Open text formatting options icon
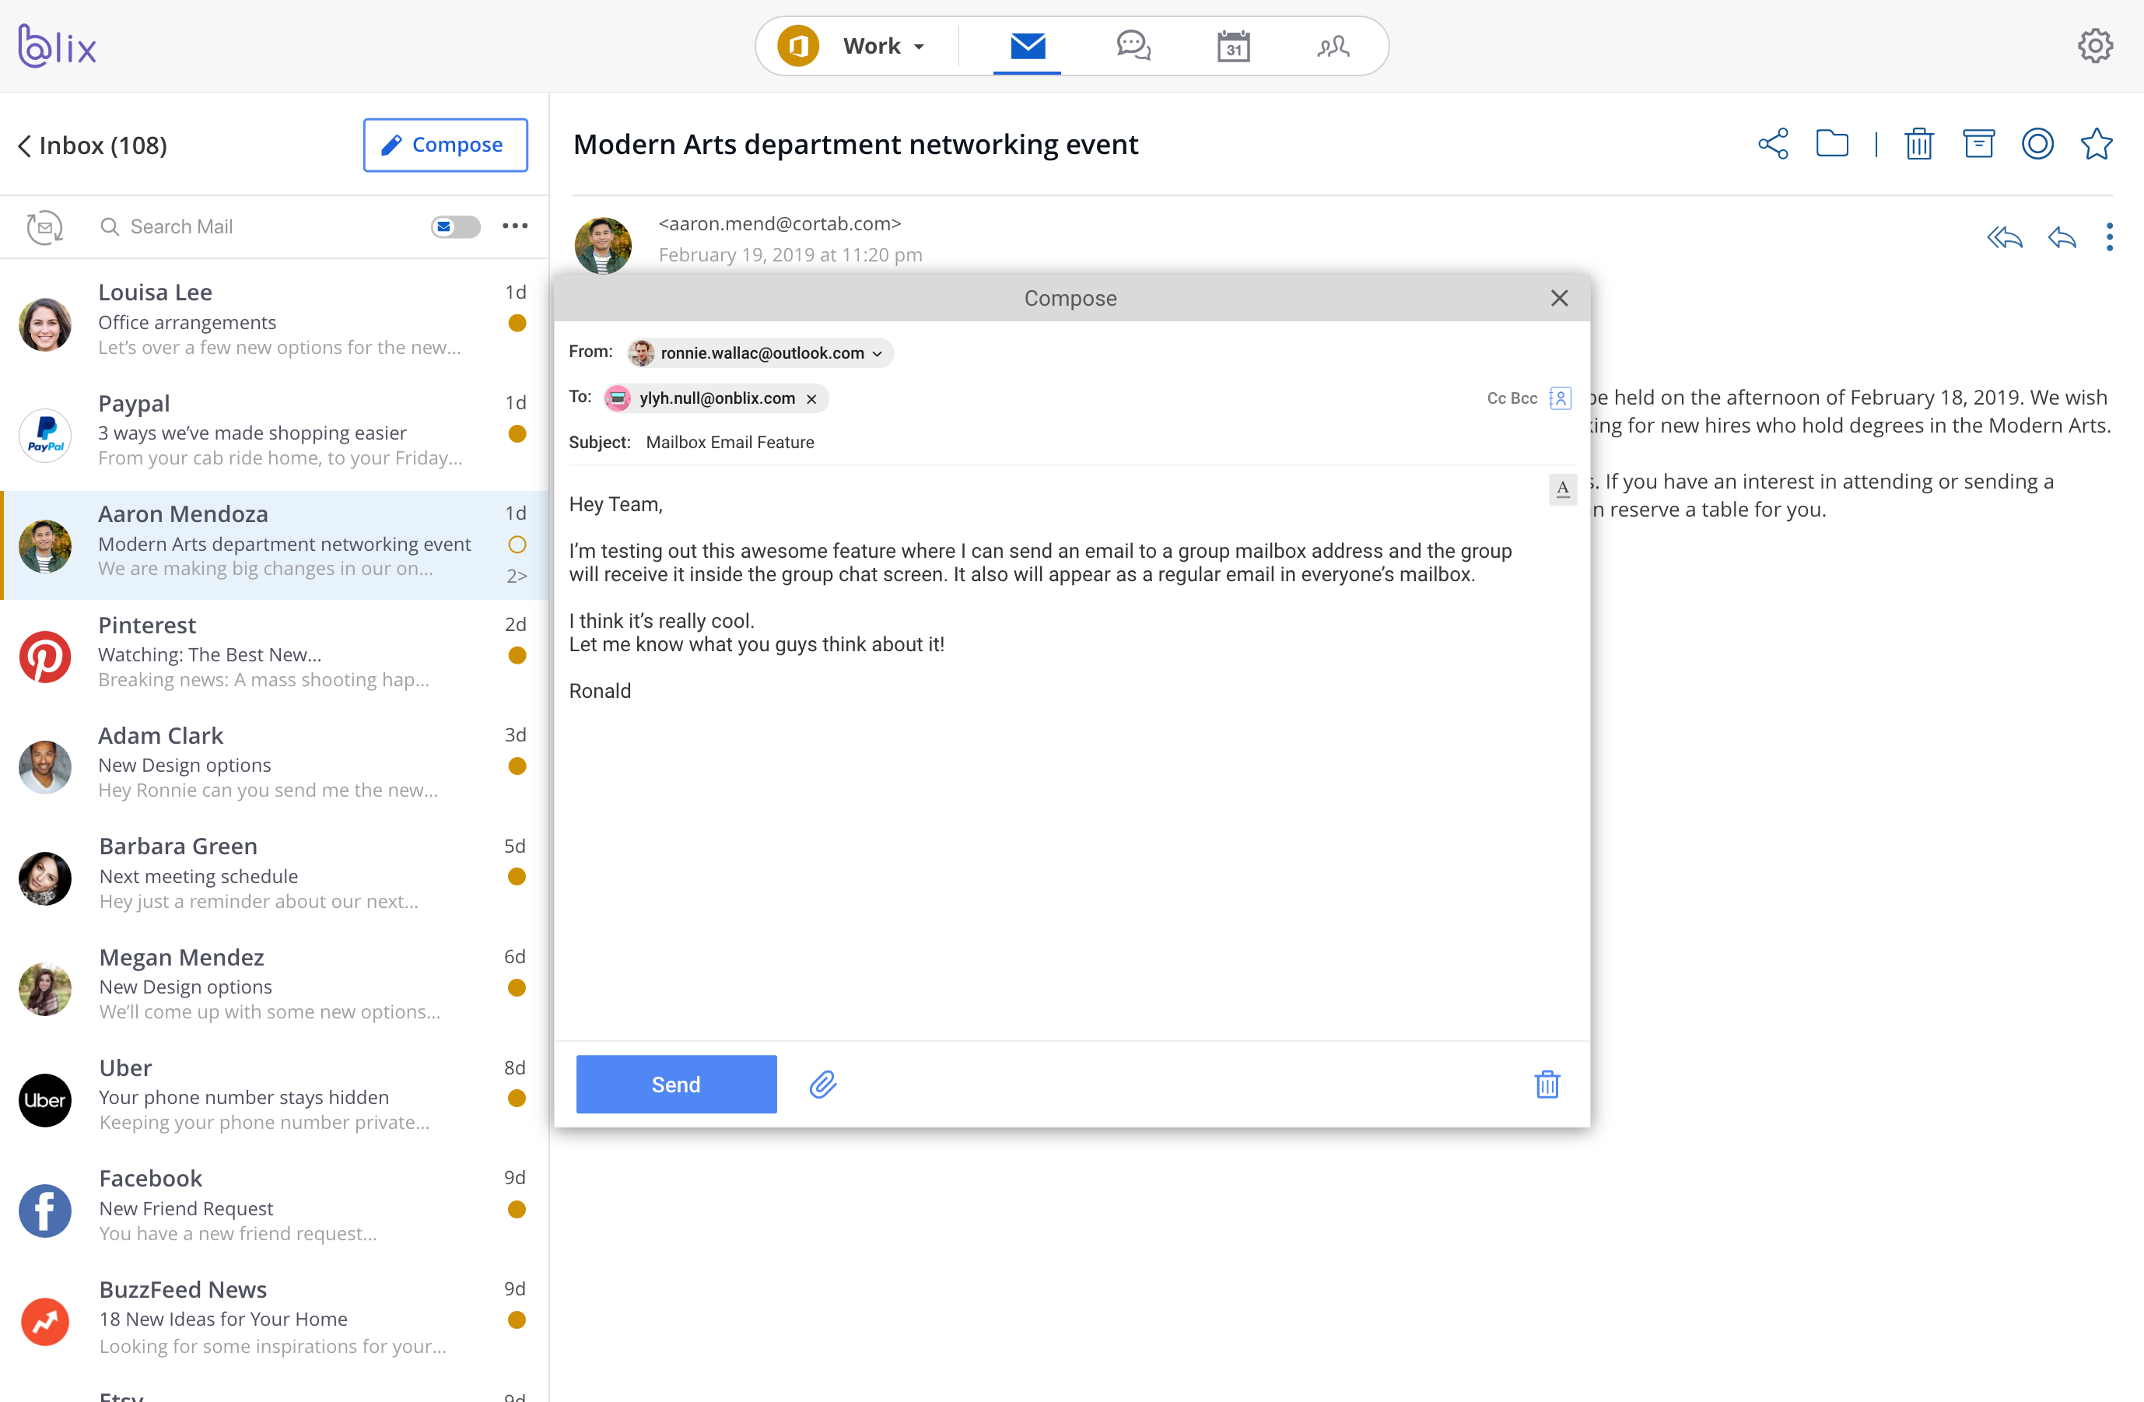Viewport: 2144px width, 1402px height. [x=1563, y=489]
